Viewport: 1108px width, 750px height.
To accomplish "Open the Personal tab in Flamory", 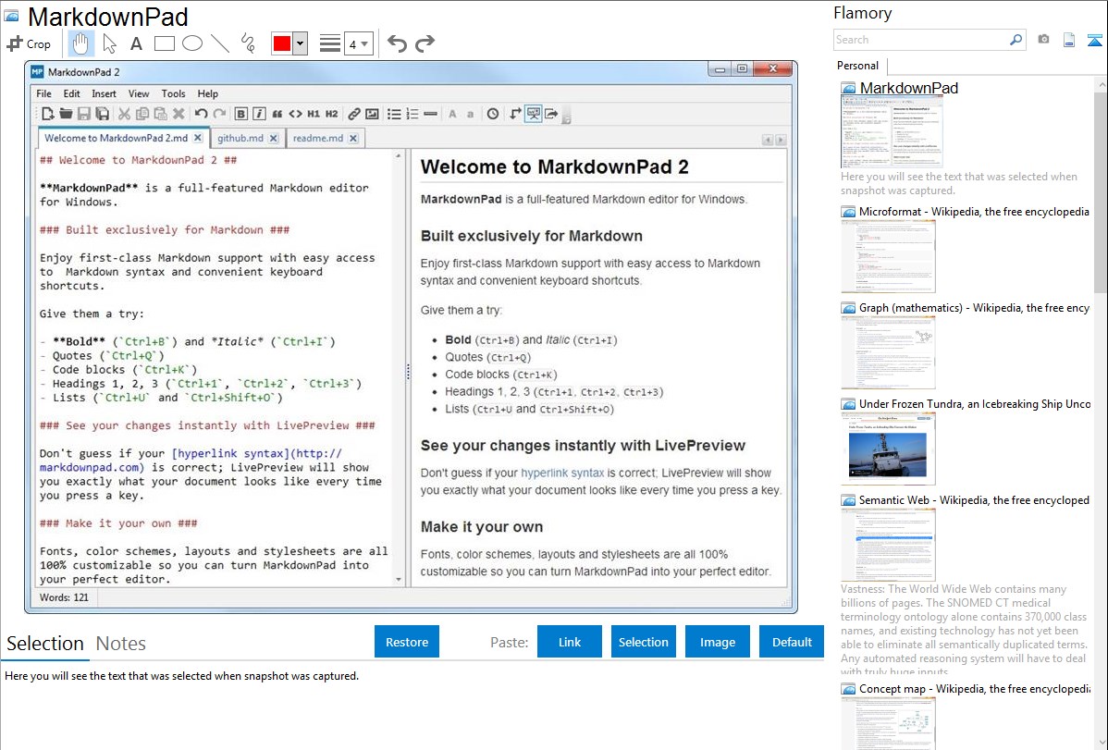I will coord(858,66).
